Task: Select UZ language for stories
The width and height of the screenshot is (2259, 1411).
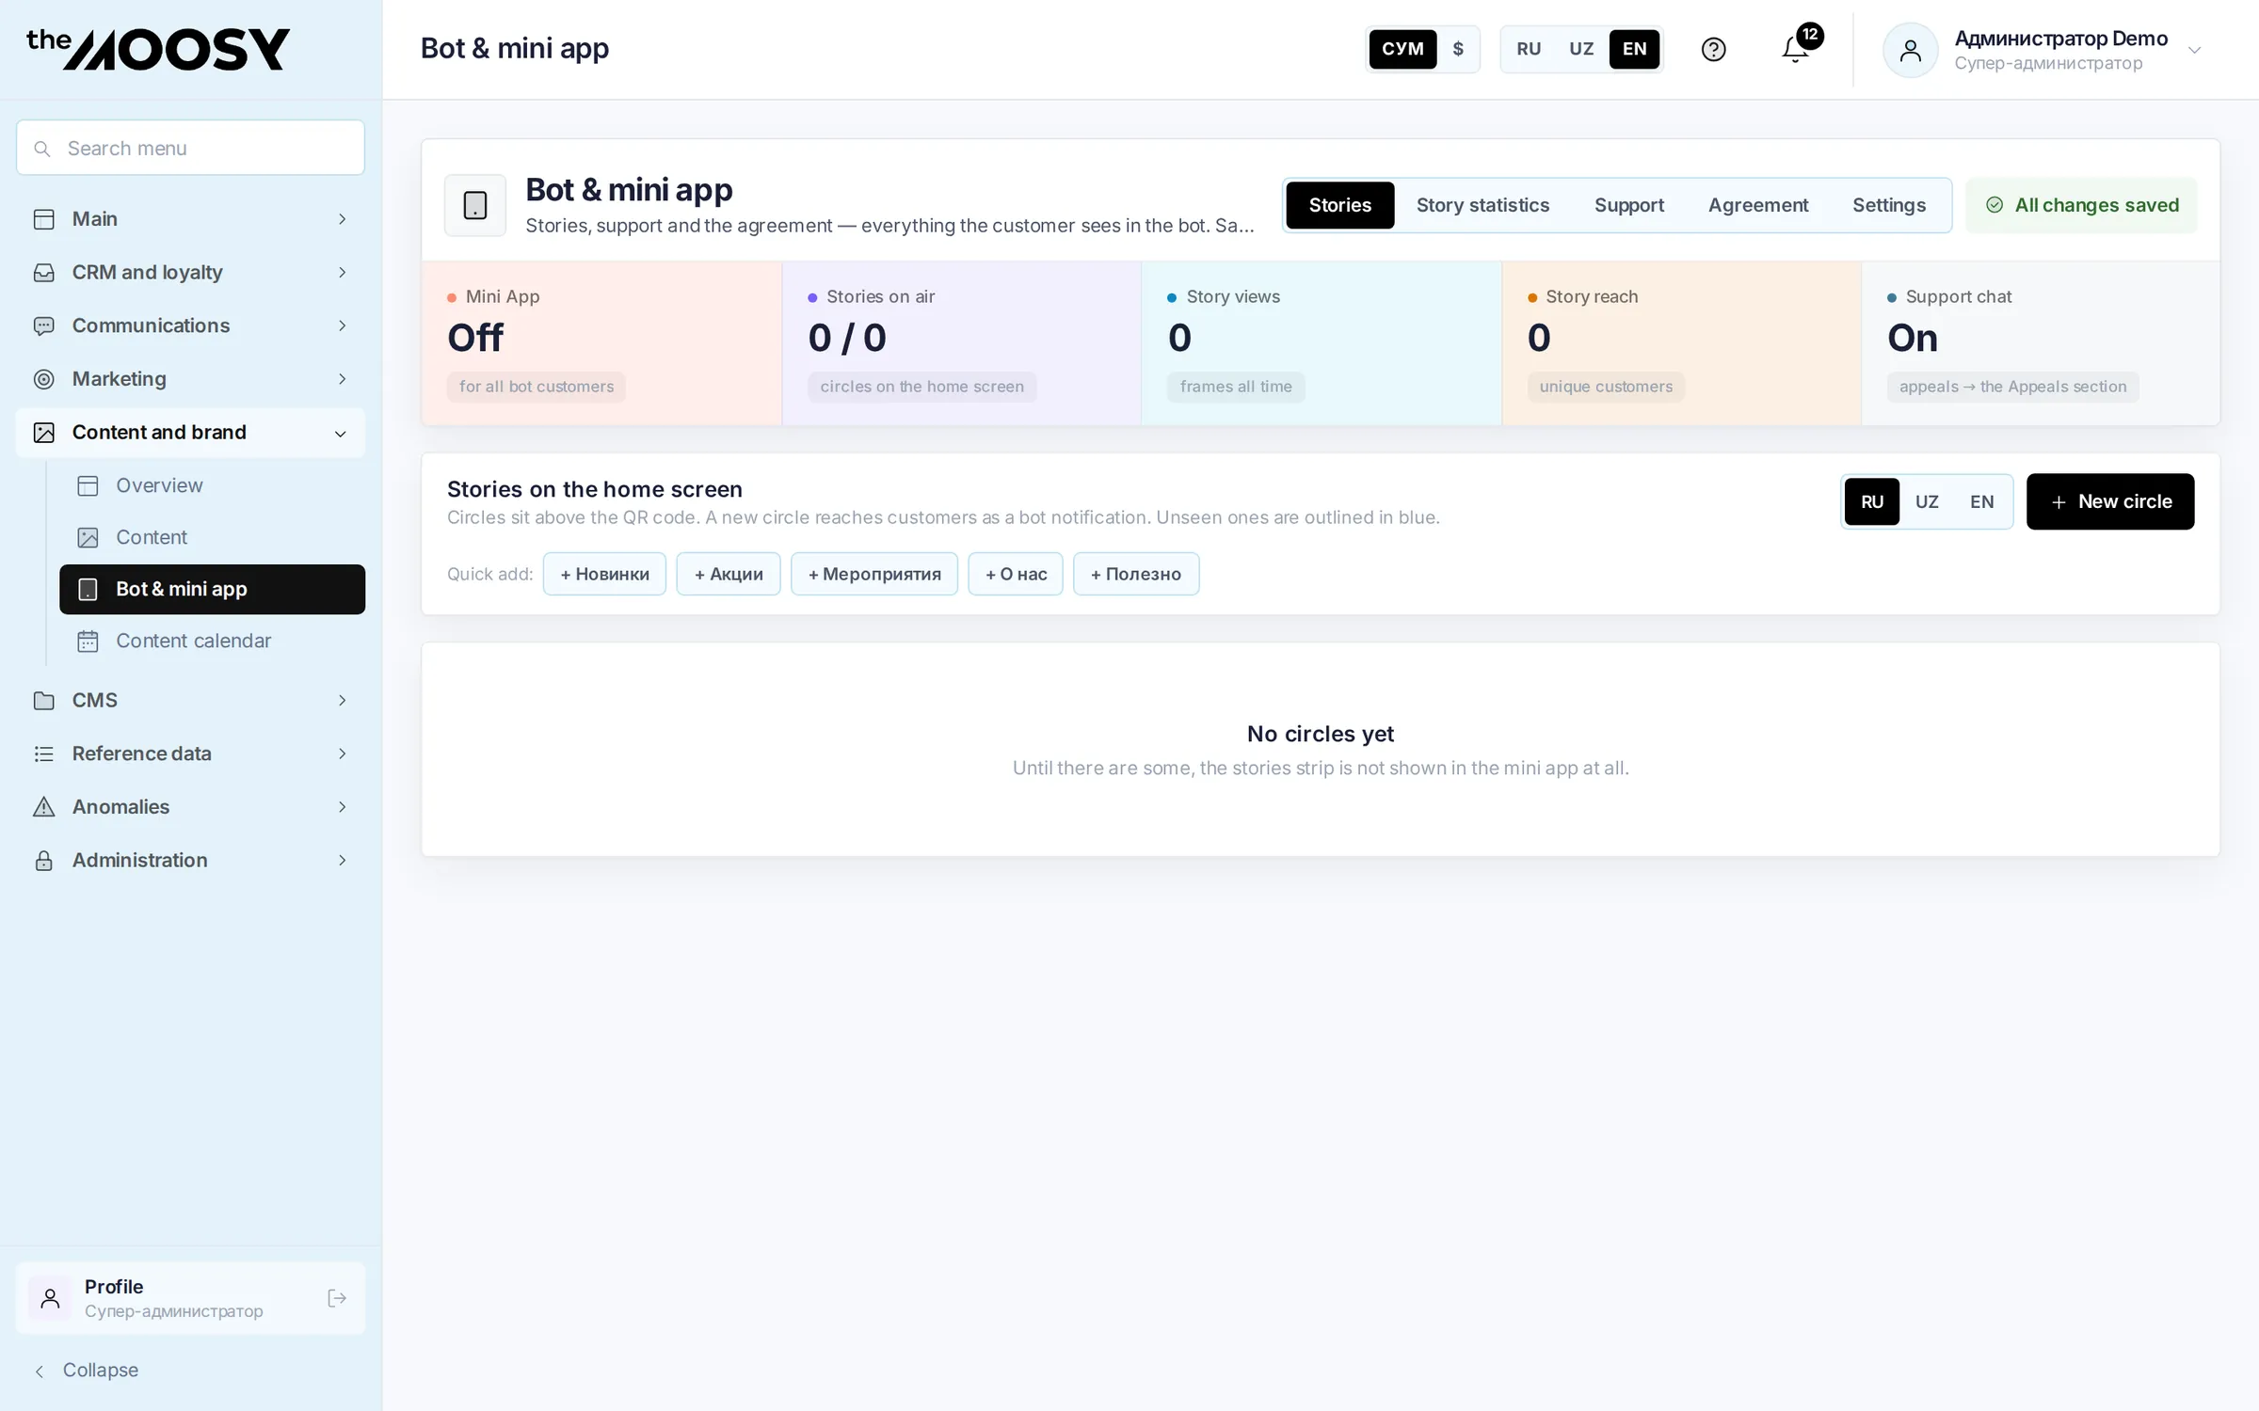Action: [x=1927, y=501]
